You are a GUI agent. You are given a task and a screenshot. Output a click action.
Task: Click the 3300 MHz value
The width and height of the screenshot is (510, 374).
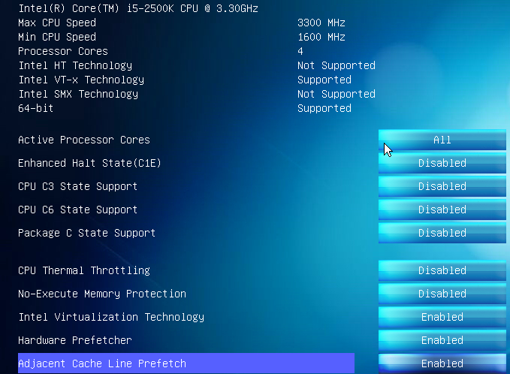tap(321, 23)
